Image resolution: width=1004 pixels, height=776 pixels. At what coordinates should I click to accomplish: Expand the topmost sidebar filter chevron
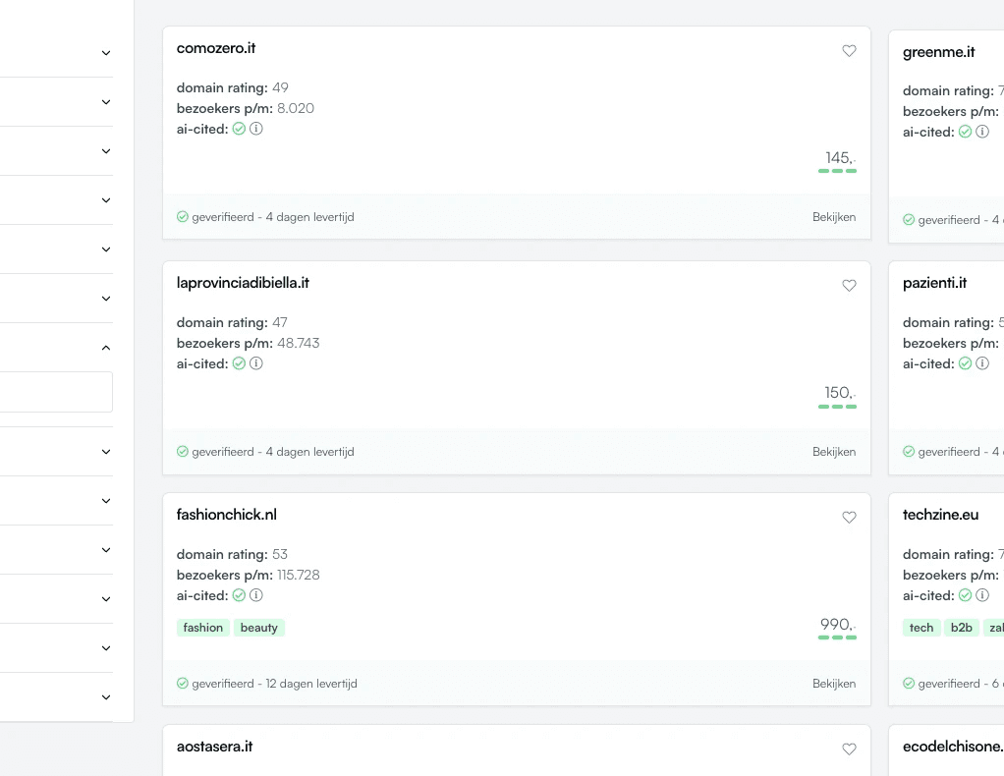[105, 52]
